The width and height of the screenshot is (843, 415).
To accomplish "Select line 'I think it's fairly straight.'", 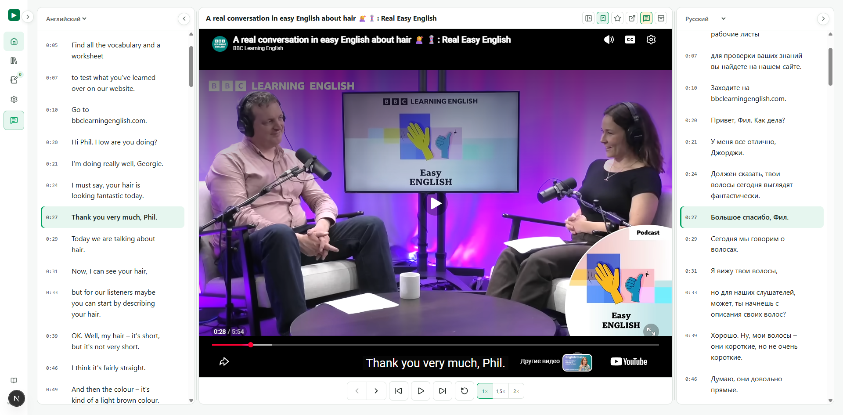I will click(x=113, y=368).
